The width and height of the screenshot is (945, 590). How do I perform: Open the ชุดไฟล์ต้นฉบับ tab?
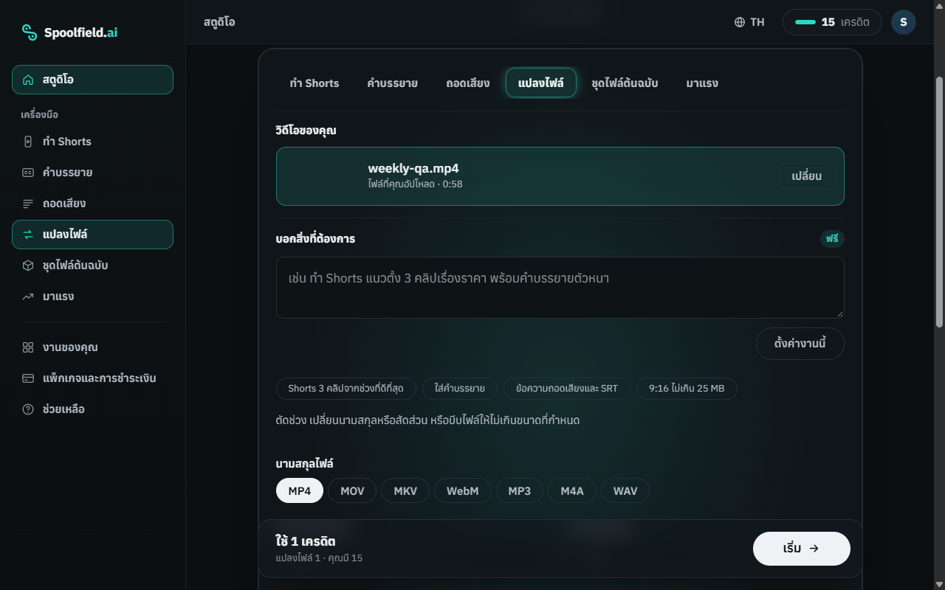pos(625,83)
